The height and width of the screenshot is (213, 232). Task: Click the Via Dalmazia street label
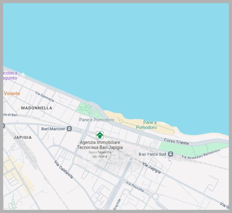pyautogui.click(x=45, y=97)
